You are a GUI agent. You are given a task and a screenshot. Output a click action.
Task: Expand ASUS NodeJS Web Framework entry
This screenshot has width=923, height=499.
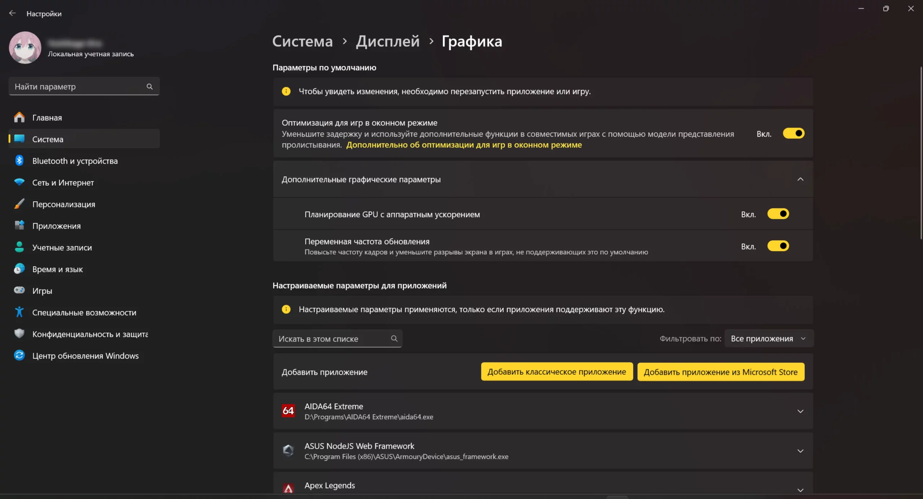800,451
